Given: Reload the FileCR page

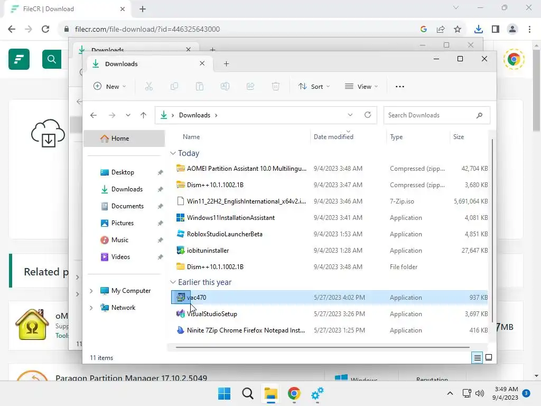Looking at the screenshot, I should click(x=45, y=29).
